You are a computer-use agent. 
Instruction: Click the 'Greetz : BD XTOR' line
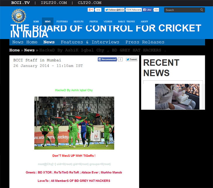(74, 172)
